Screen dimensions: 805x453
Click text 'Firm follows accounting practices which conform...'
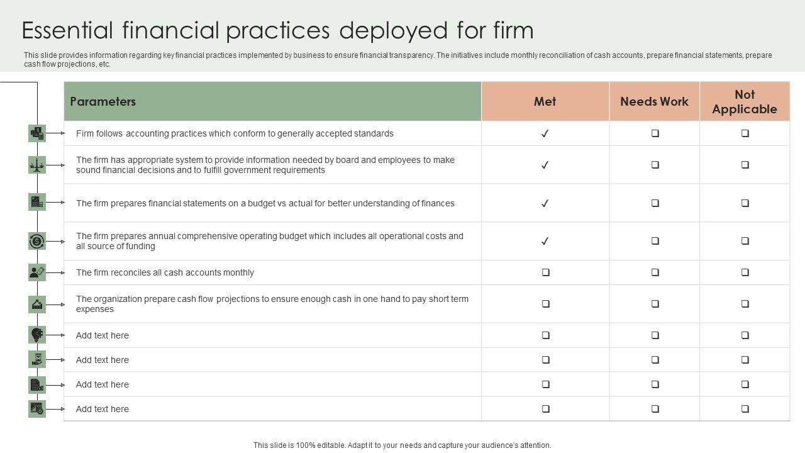pos(235,133)
